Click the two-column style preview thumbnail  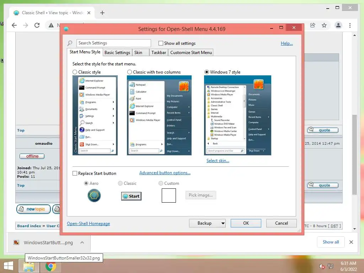[159, 116]
